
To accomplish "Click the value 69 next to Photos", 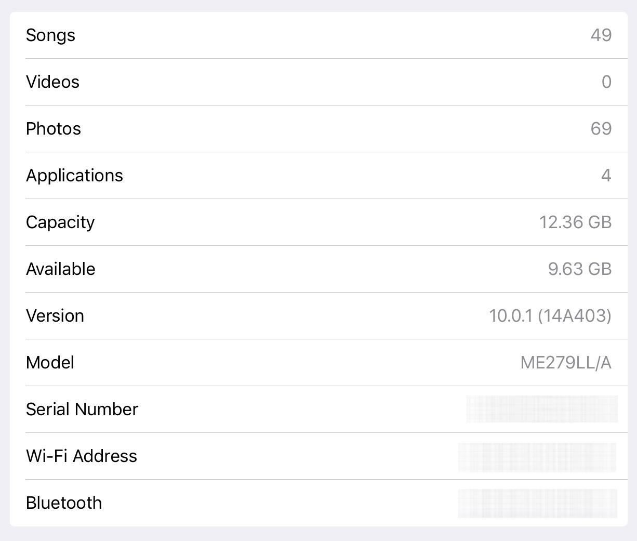I will tap(601, 128).
